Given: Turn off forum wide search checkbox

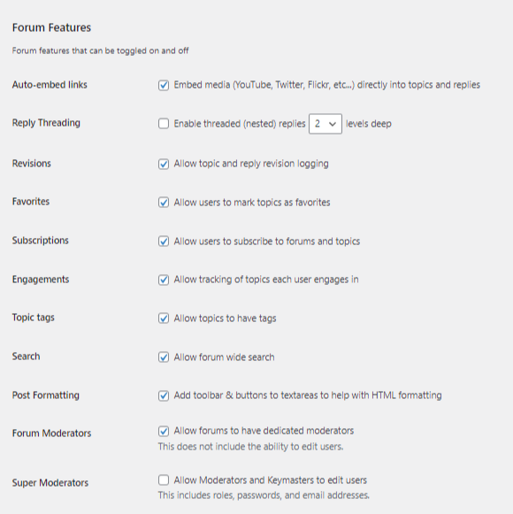Looking at the screenshot, I should (164, 357).
